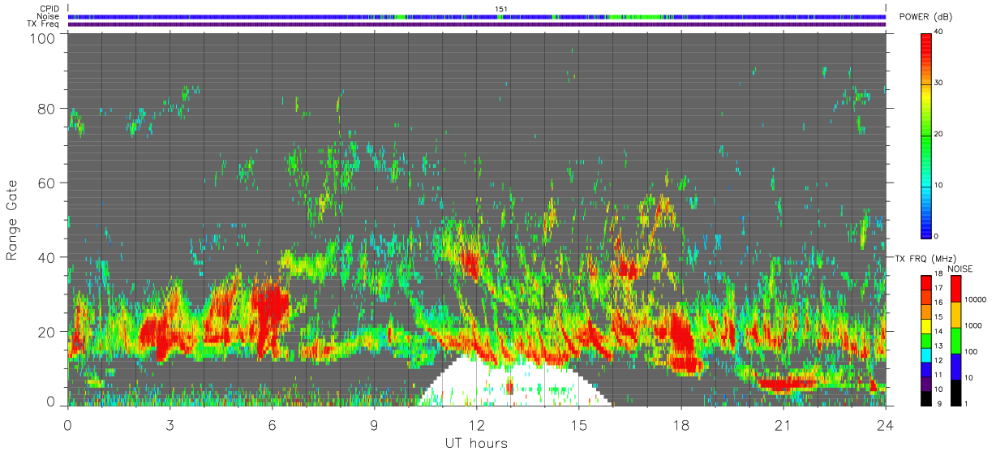This screenshot has height=460, width=996.
Task: Click the Range Gate y-axis title
Action: [12, 221]
